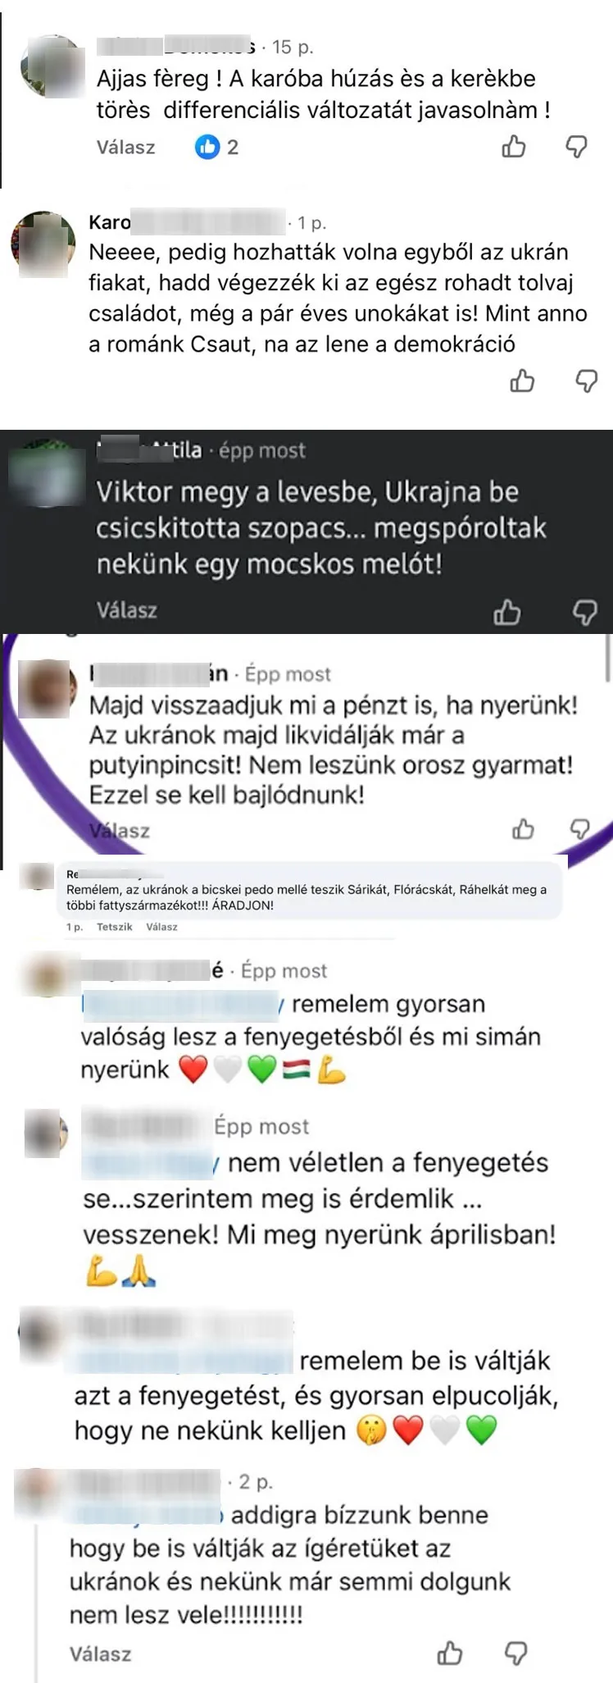Dislike the 'Majd visszaadjuk mi a pénzt' comment
The height and width of the screenshot is (1683, 613).
point(580,829)
